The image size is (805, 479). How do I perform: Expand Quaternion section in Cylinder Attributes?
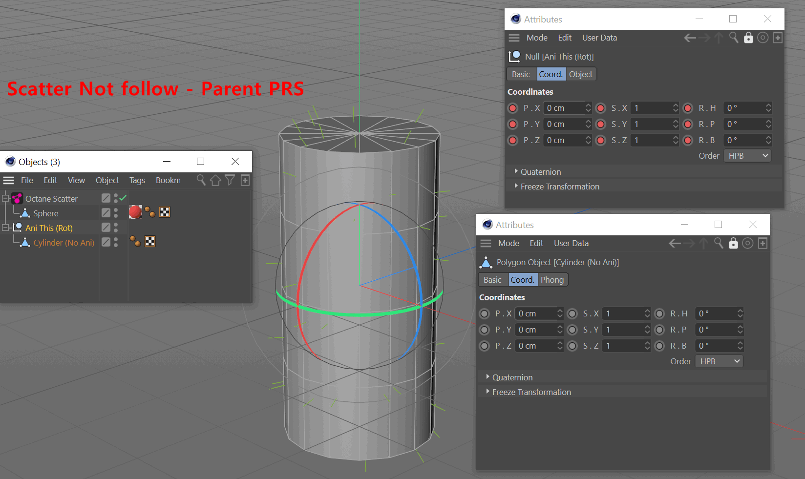click(512, 377)
